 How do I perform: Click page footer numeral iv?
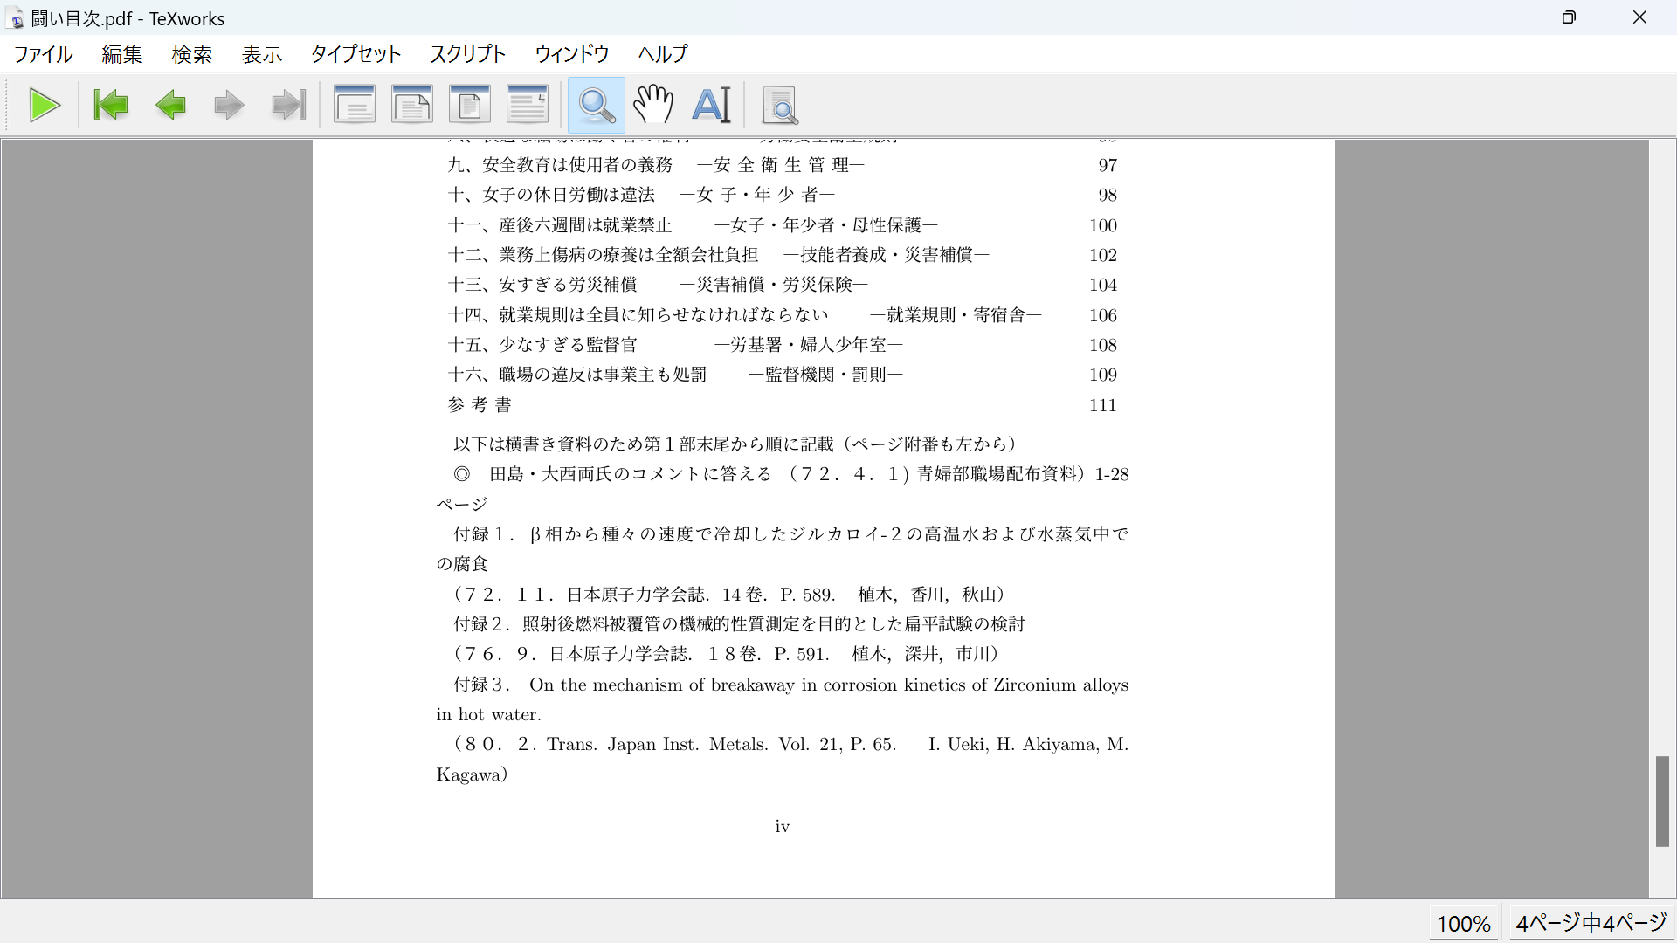(x=782, y=826)
